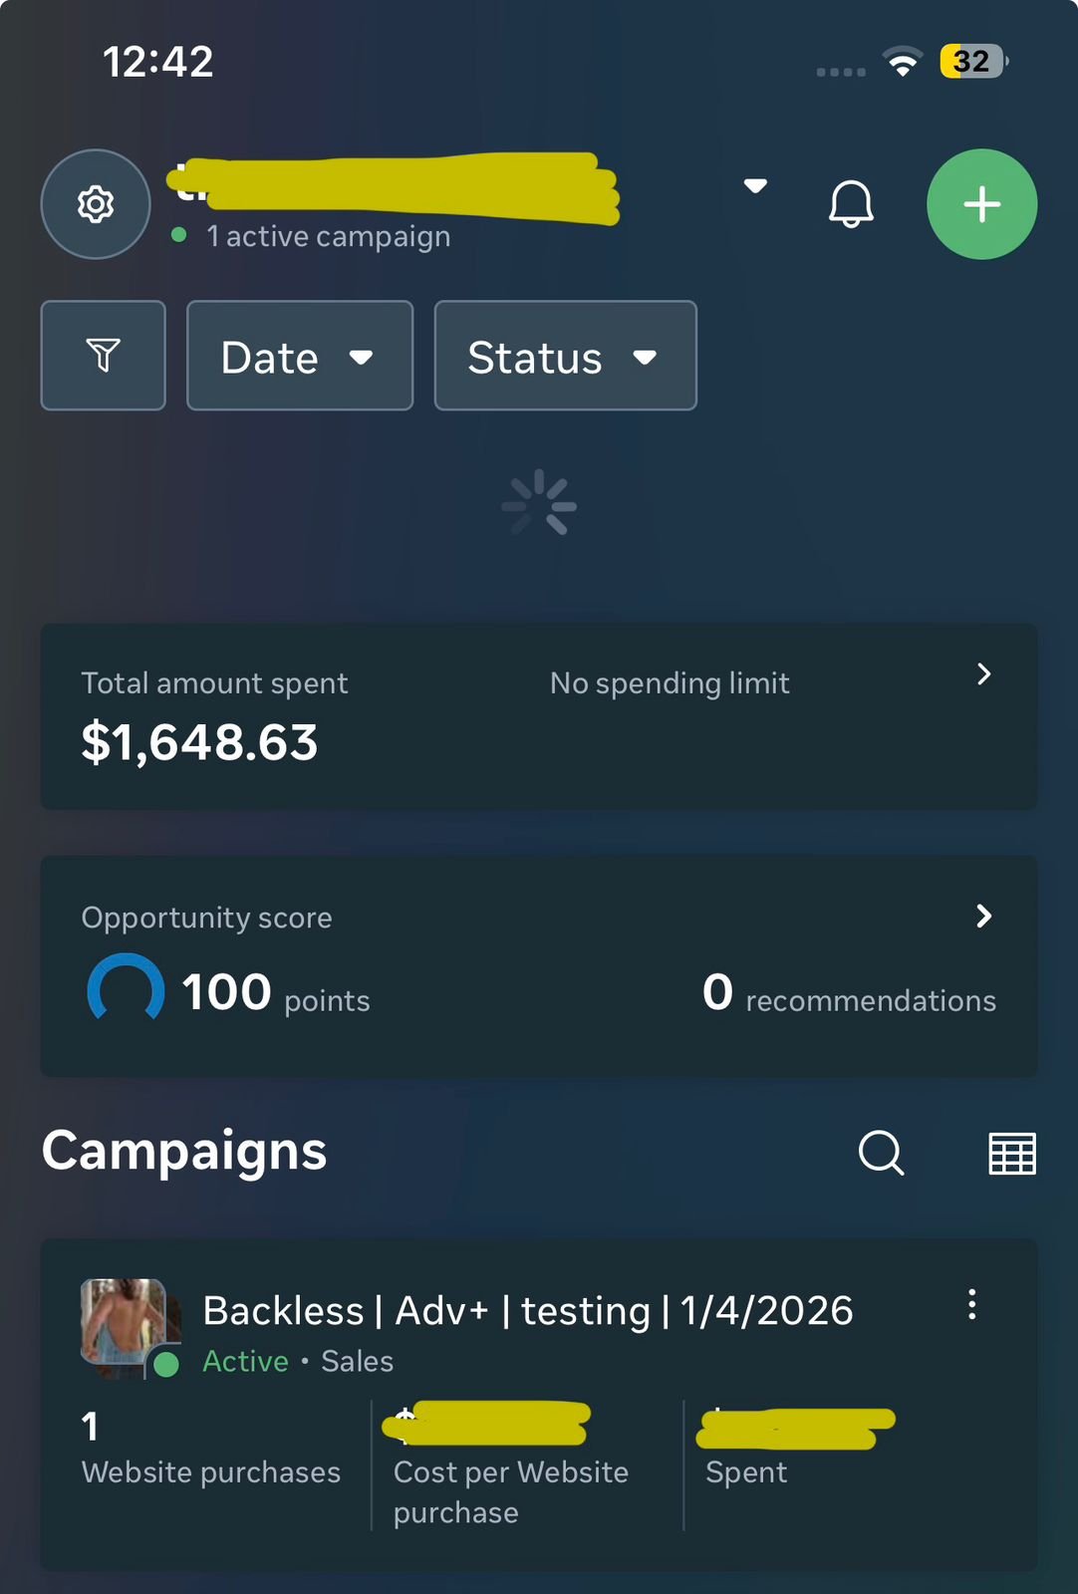Open the Backless Adv+ testing campaign
Viewport: 1078px width, 1594px height.
click(527, 1311)
